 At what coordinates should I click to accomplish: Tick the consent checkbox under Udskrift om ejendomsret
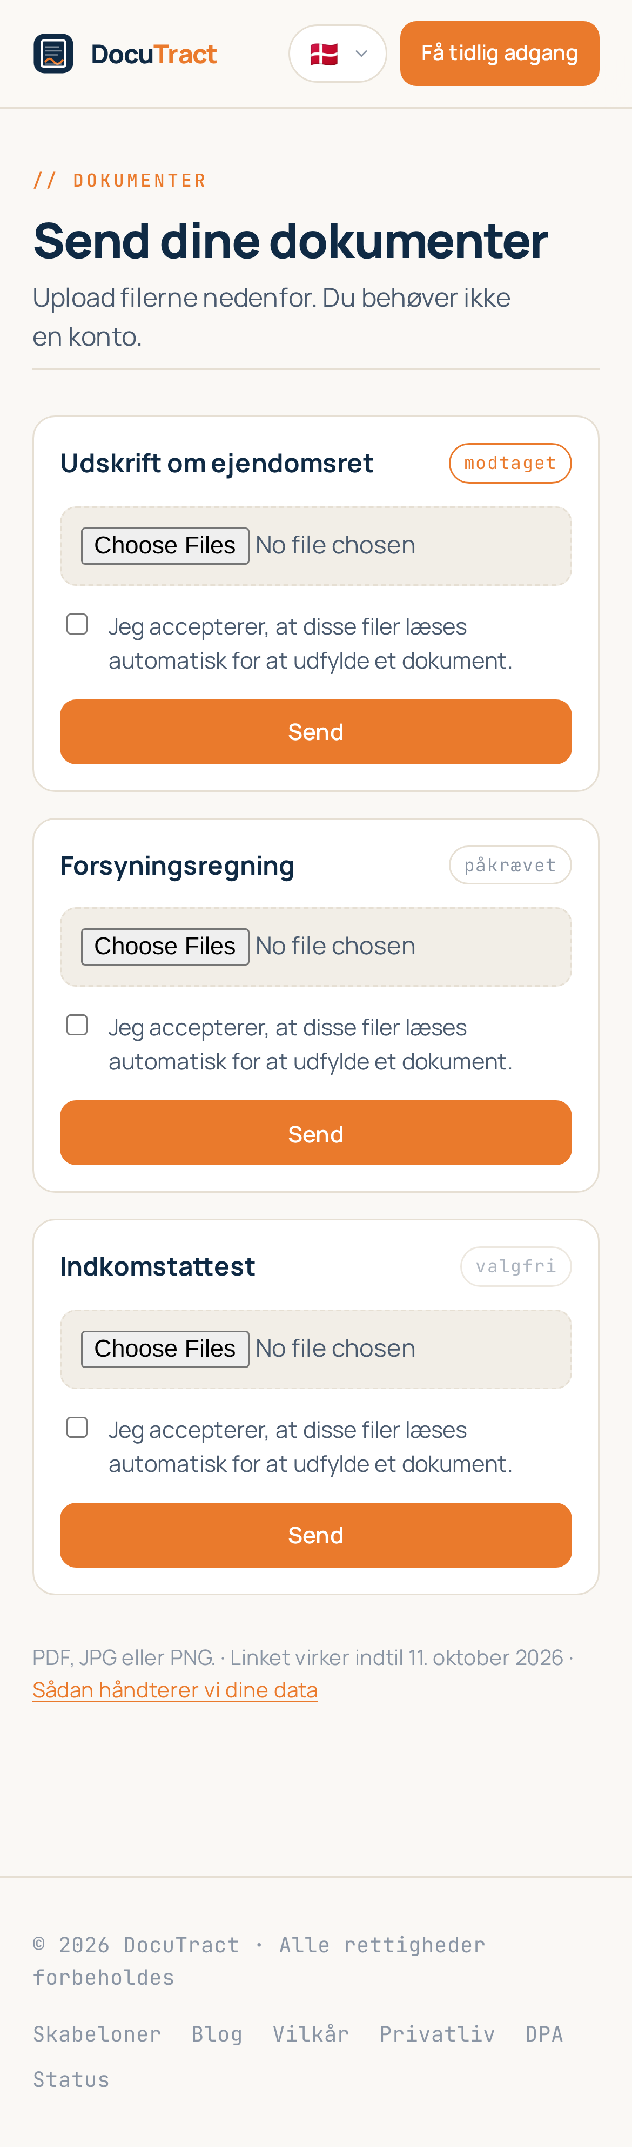77,624
